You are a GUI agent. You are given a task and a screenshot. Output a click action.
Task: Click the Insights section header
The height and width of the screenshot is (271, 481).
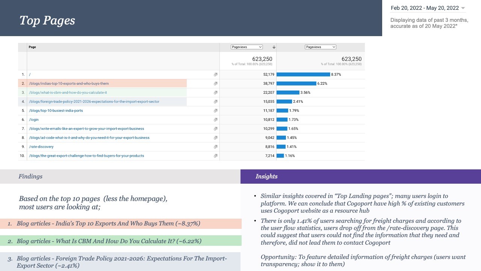266,177
